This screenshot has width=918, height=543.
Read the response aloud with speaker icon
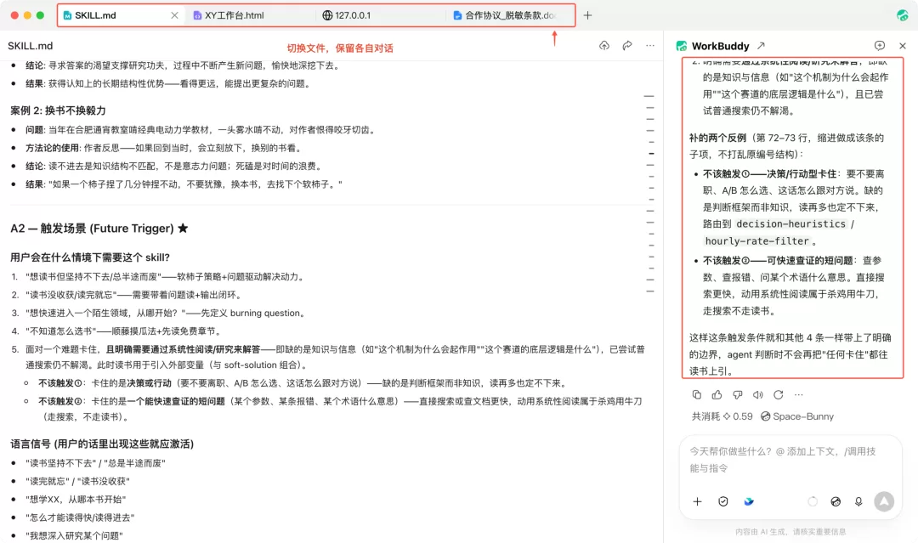point(757,395)
